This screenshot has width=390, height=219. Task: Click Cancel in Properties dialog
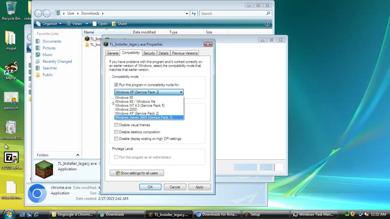click(175, 187)
